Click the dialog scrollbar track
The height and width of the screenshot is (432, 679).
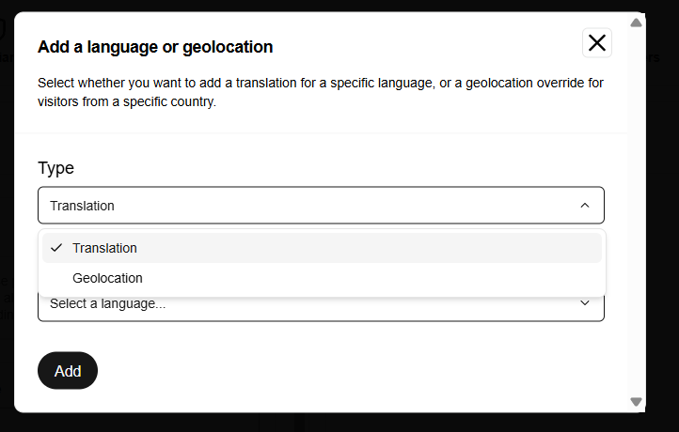pyautogui.click(x=636, y=212)
